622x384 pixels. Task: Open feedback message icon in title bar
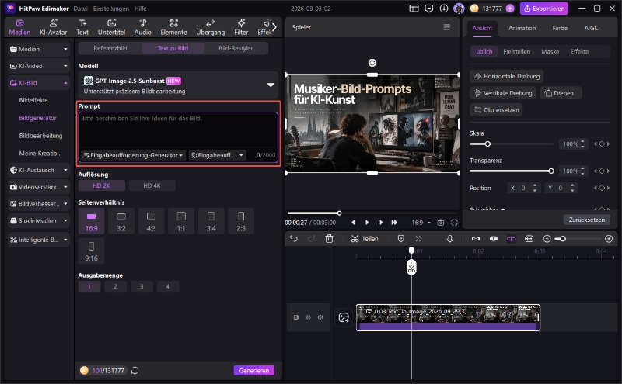pos(429,9)
